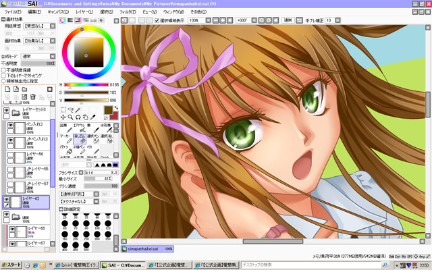Select the hand pan tool

[x=86, y=117]
